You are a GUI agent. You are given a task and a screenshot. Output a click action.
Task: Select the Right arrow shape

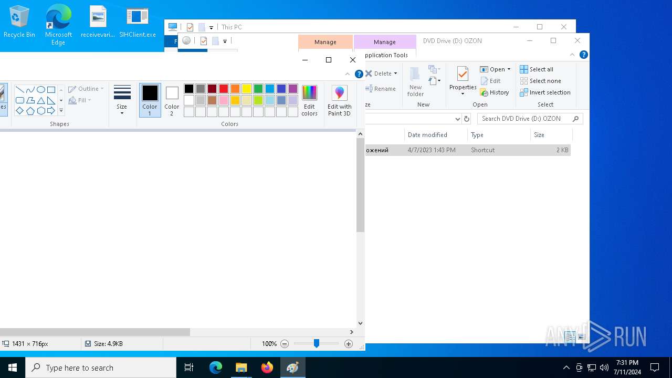[51, 111]
